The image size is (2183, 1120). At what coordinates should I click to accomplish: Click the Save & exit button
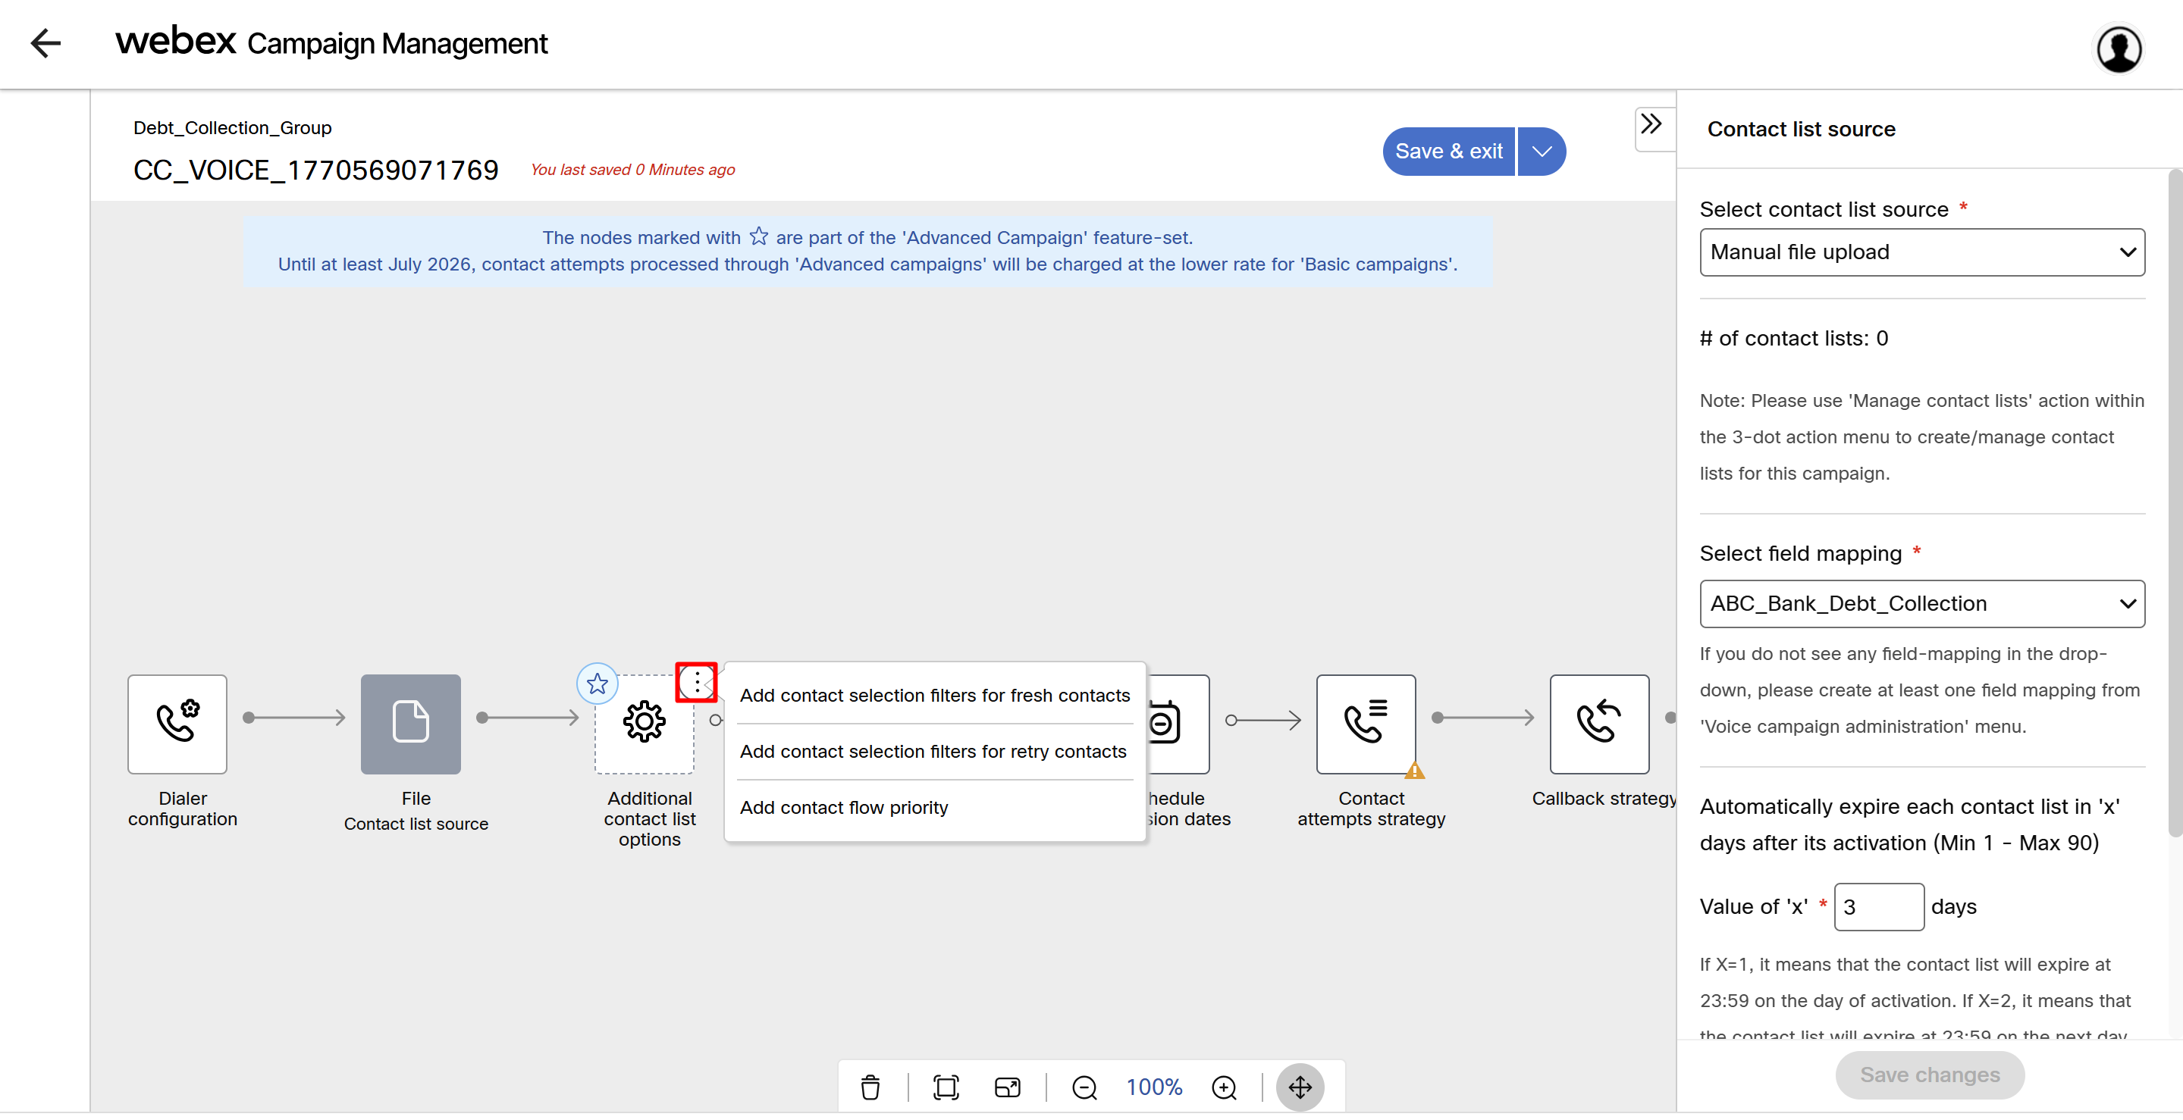pyautogui.click(x=1448, y=152)
